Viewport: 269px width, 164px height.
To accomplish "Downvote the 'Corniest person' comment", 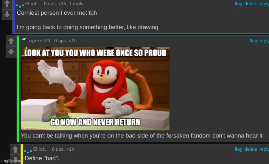I will pyautogui.click(x=7, y=14).
